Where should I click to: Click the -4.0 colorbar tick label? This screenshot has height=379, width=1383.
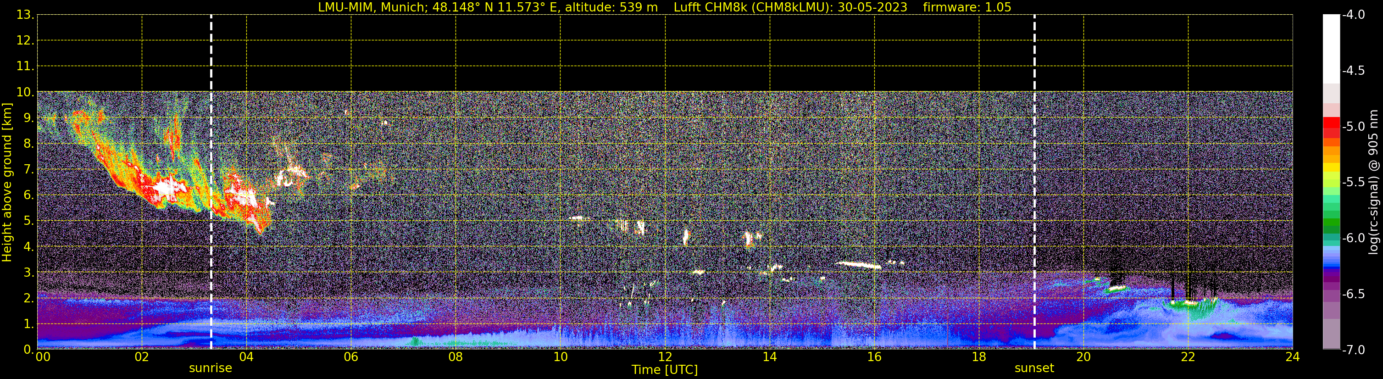[1353, 15]
